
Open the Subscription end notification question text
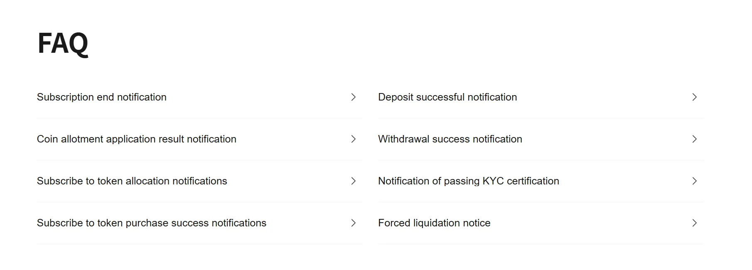[102, 97]
